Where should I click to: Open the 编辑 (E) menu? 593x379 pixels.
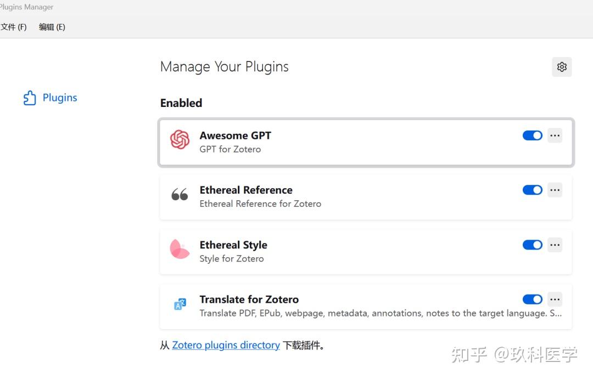(x=52, y=27)
